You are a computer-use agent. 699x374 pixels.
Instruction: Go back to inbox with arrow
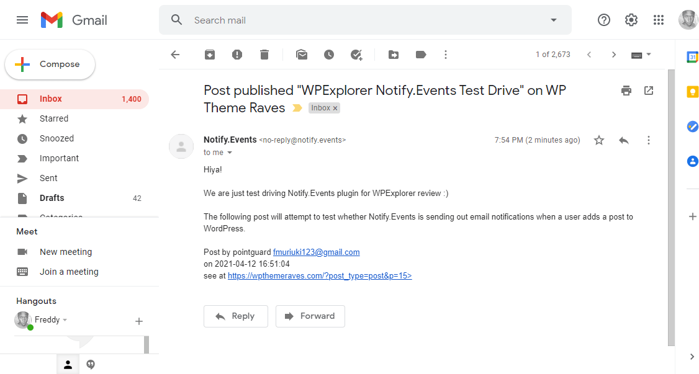[x=175, y=55]
